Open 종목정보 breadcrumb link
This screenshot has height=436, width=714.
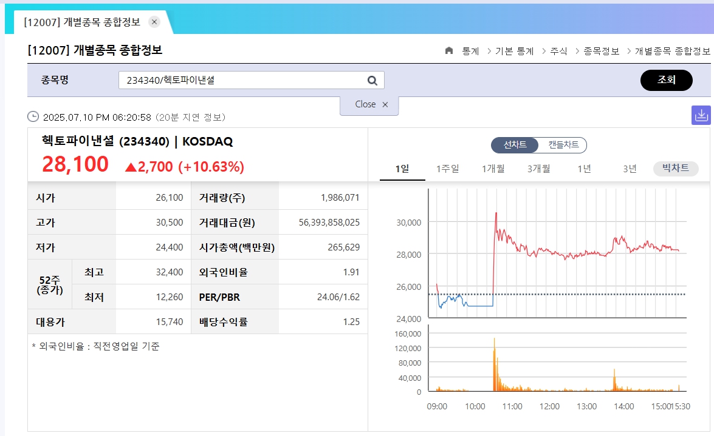coord(601,52)
